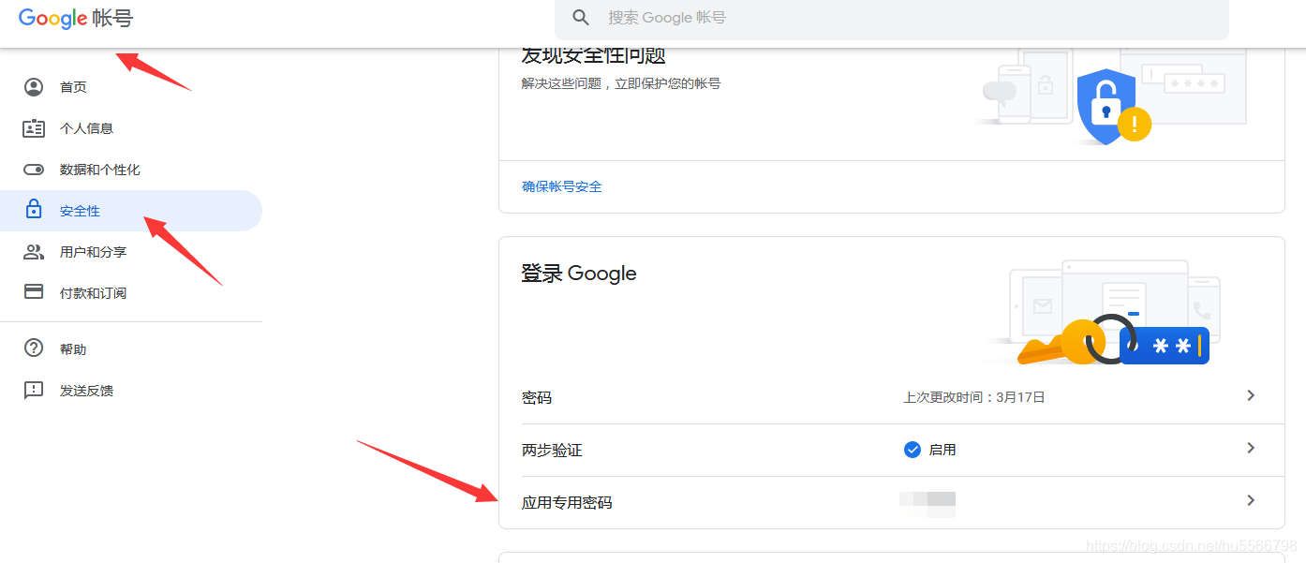The width and height of the screenshot is (1306, 563).
Task: Click 上次更改时间：3月17日 text
Action: pyautogui.click(x=974, y=397)
